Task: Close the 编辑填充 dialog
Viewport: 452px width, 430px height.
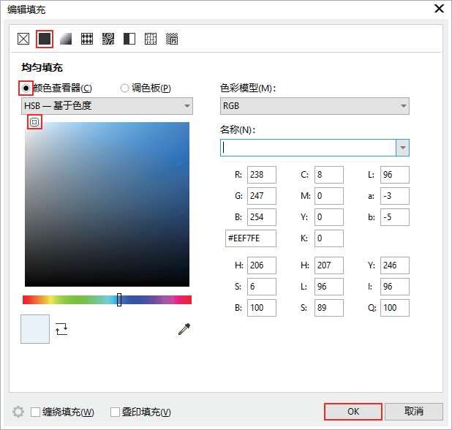Action: tap(439, 9)
